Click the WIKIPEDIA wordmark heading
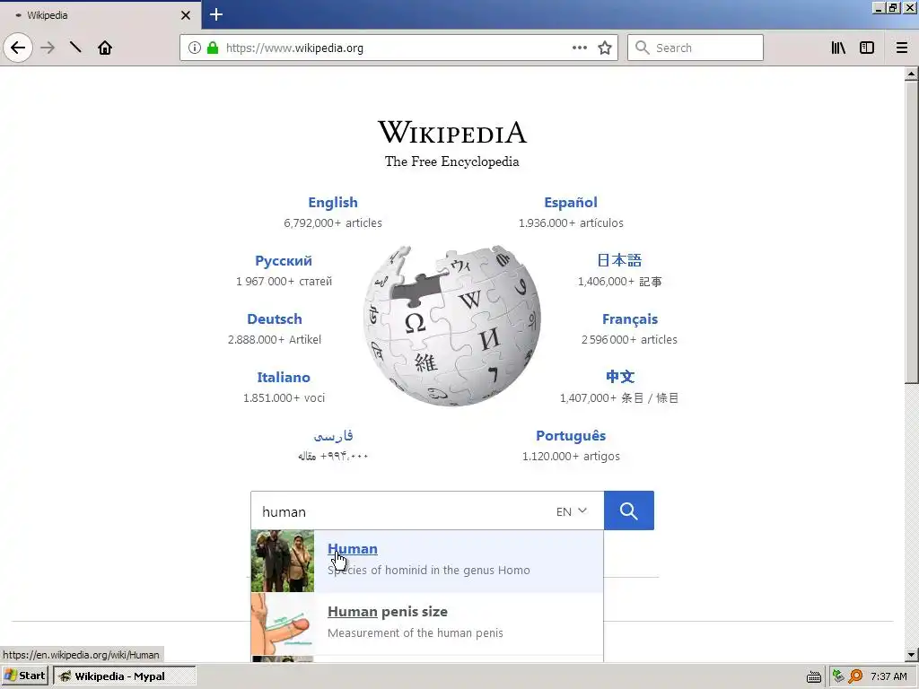Image resolution: width=919 pixels, height=689 pixels. (452, 132)
